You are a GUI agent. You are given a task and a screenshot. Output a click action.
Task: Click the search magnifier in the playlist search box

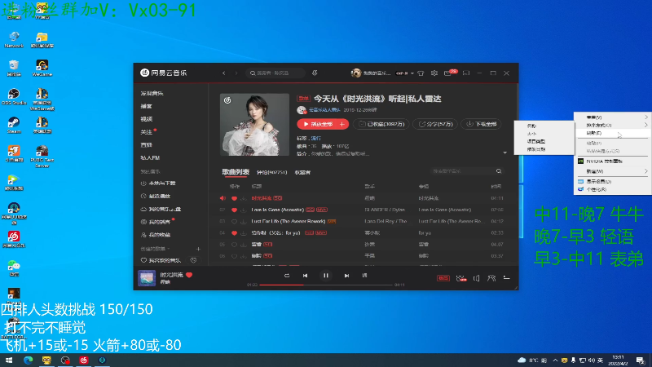499,171
